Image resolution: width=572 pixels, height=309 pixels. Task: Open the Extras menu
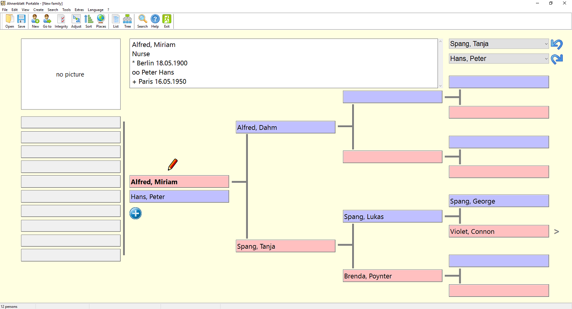pyautogui.click(x=79, y=10)
